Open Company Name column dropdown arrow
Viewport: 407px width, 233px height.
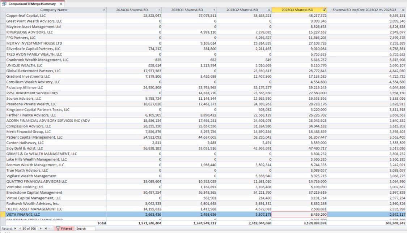104,10
